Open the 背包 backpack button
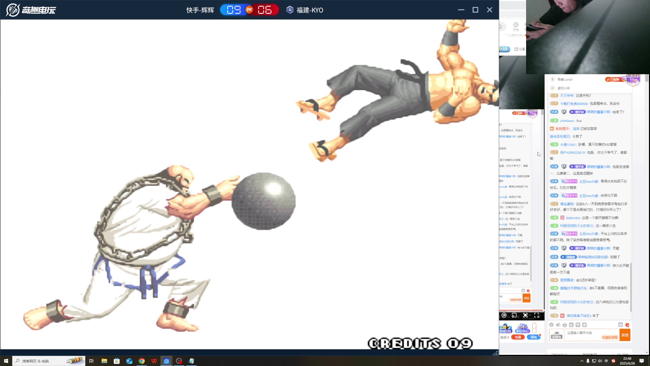This screenshot has height=366, width=650. [x=534, y=337]
